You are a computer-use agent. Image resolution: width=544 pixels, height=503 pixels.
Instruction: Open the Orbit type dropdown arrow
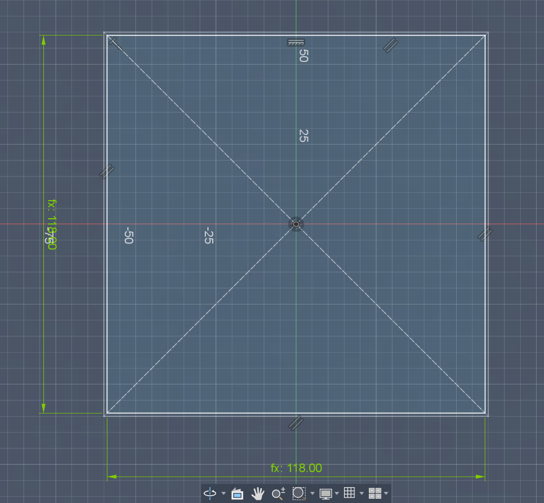coord(223,493)
